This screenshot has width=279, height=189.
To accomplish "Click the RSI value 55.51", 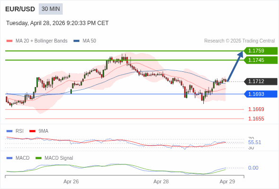I will 254,142.
